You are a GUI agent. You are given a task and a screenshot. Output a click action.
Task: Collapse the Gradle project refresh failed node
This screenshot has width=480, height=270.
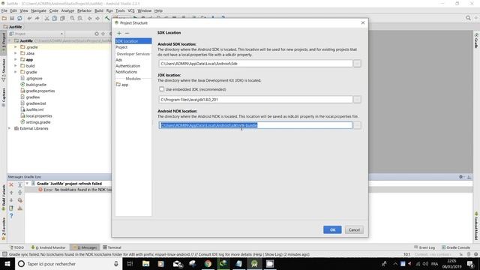[27, 183]
